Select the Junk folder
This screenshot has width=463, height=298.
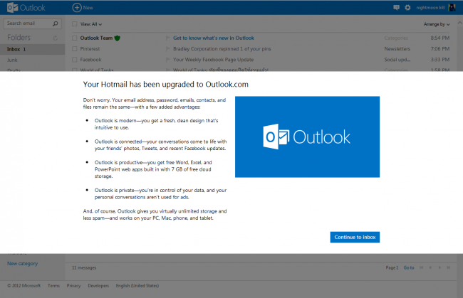14,60
